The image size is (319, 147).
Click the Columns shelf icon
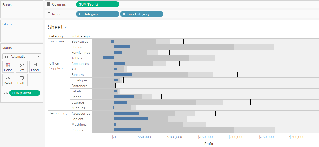tap(48, 4)
